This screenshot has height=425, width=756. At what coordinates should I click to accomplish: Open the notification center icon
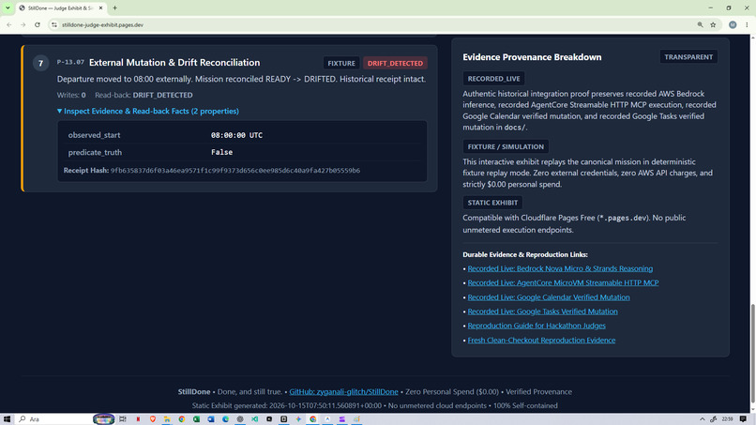click(743, 419)
